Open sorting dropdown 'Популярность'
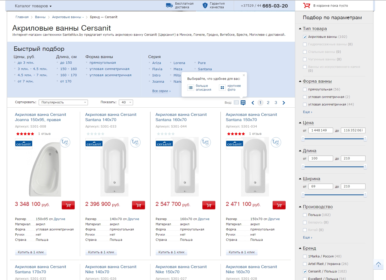Image resolution: width=386 pixels, height=280 pixels. [63, 102]
